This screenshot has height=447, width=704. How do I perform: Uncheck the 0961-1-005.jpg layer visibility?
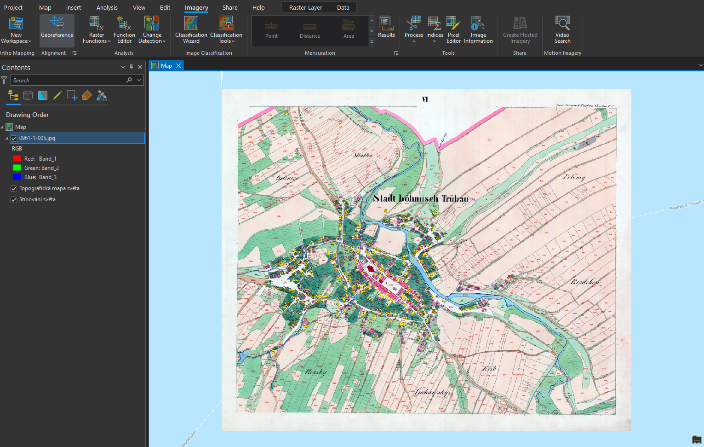(14, 138)
